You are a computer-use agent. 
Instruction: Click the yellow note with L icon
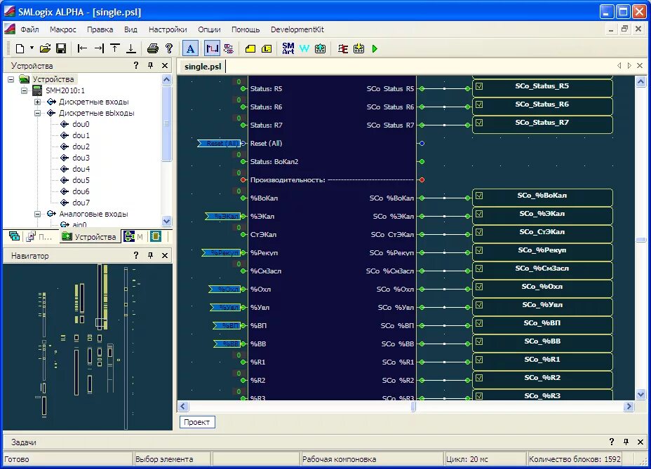pos(267,48)
